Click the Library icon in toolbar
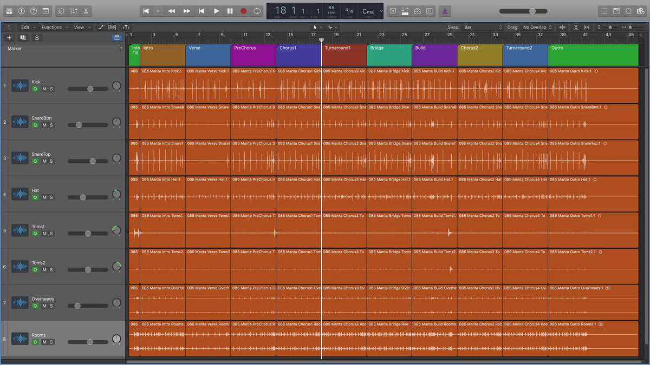Viewport: 650px width, 365px height. (9, 11)
